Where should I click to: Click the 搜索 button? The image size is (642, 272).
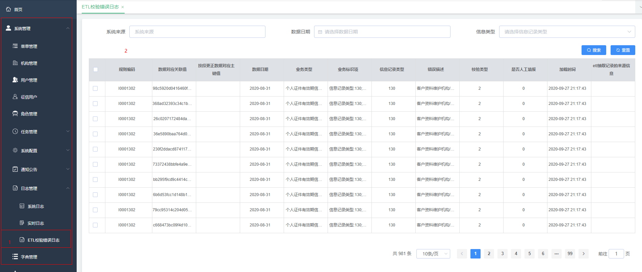pos(594,50)
